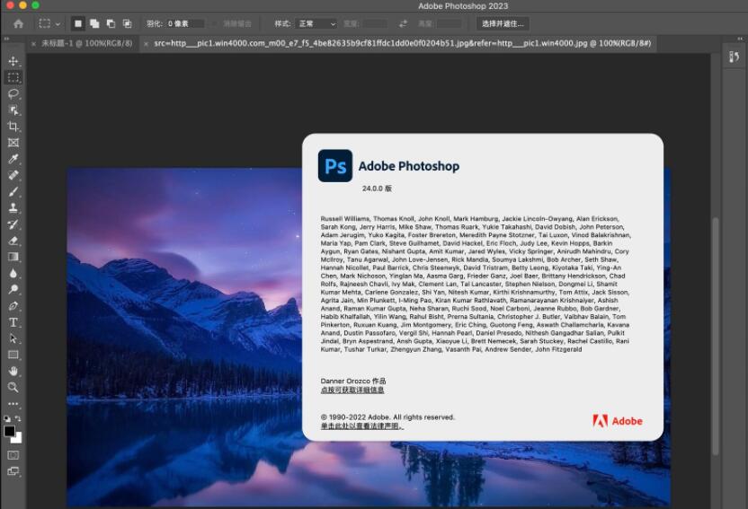The width and height of the screenshot is (748, 509).
Task: Select the History Brush tool
Action: 13,224
